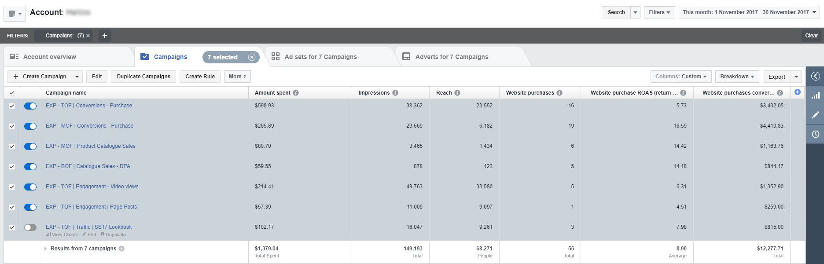Toggle off EXP - TOF Conversions Purchase campaign
Image resolution: width=824 pixels, height=264 pixels.
pos(30,106)
